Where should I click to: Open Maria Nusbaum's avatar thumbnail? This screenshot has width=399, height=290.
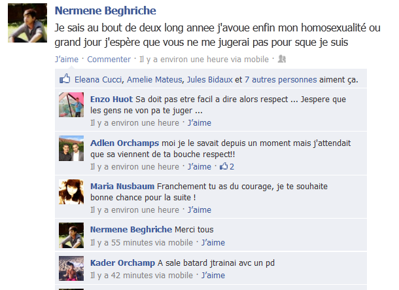pos(71,192)
